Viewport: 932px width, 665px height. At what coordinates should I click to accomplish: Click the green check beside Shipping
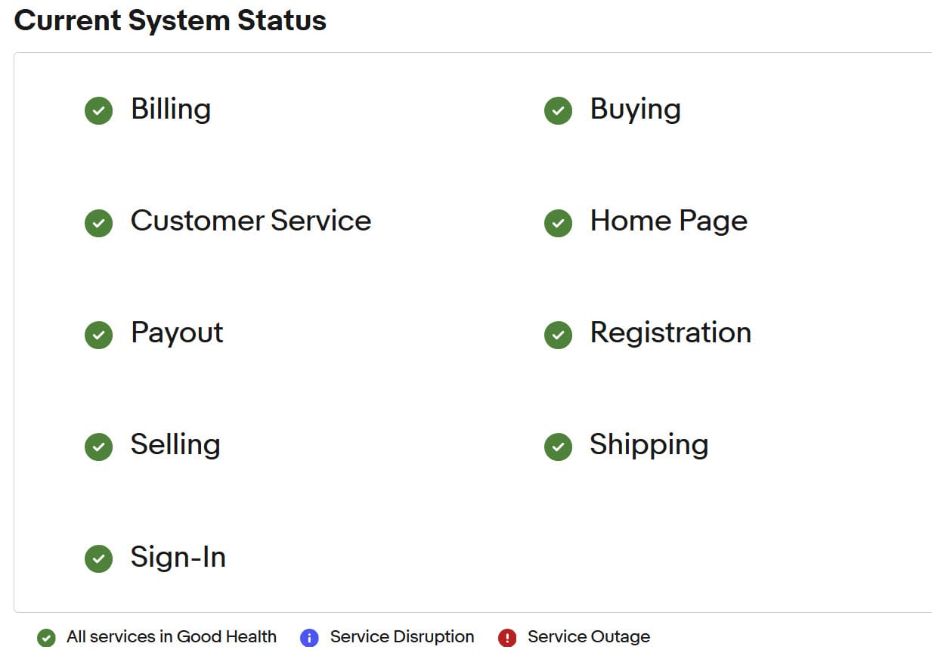[x=558, y=447]
